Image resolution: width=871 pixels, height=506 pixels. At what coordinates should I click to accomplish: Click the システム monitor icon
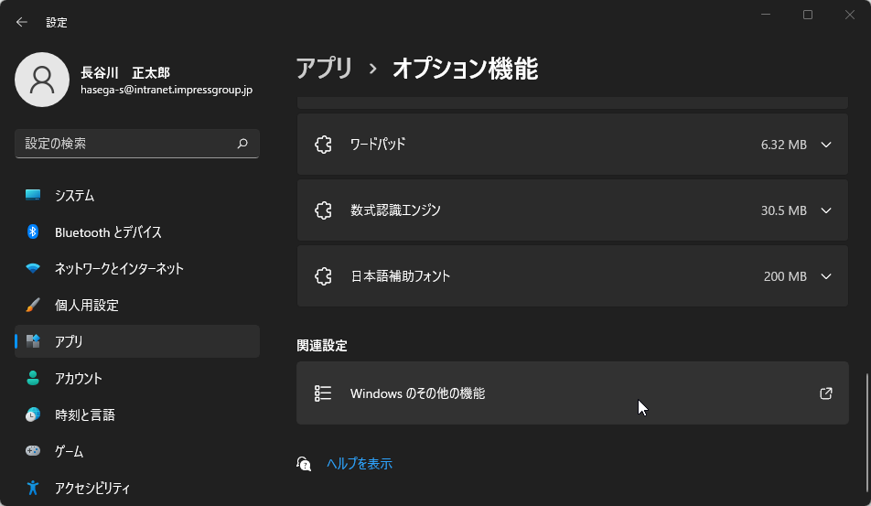[x=33, y=195]
